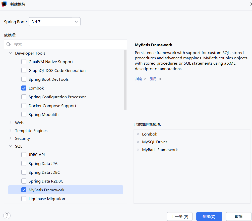Viewport: 252px width, 221px height.
Task: Check Spring Data JDBC
Action: tap(24, 172)
